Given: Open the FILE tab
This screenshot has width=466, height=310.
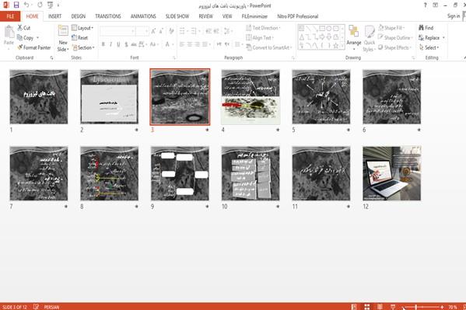Looking at the screenshot, I should pos(10,16).
